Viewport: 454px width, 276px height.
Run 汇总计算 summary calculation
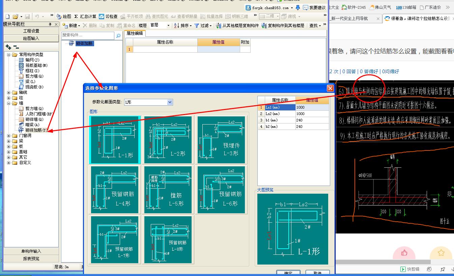pos(85,16)
